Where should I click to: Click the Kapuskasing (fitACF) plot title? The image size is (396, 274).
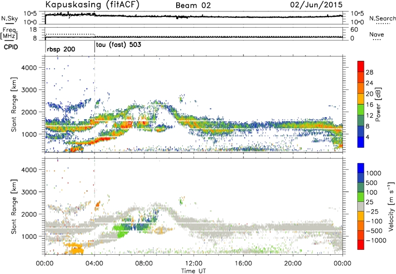[x=93, y=4]
